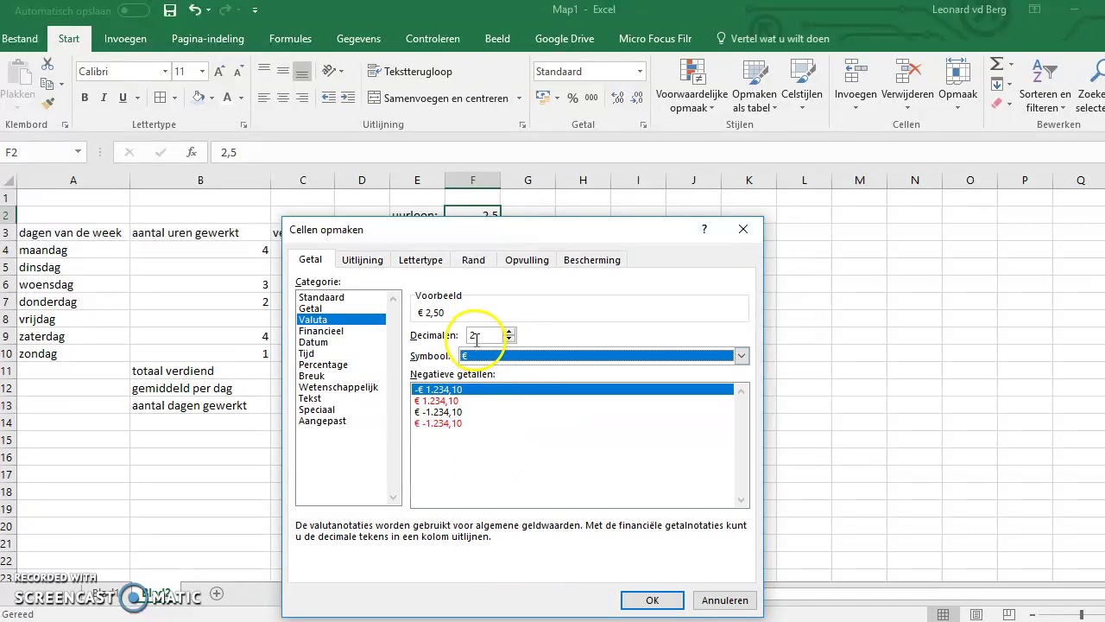
Task: Click Increase decimal icon
Action: [616, 98]
